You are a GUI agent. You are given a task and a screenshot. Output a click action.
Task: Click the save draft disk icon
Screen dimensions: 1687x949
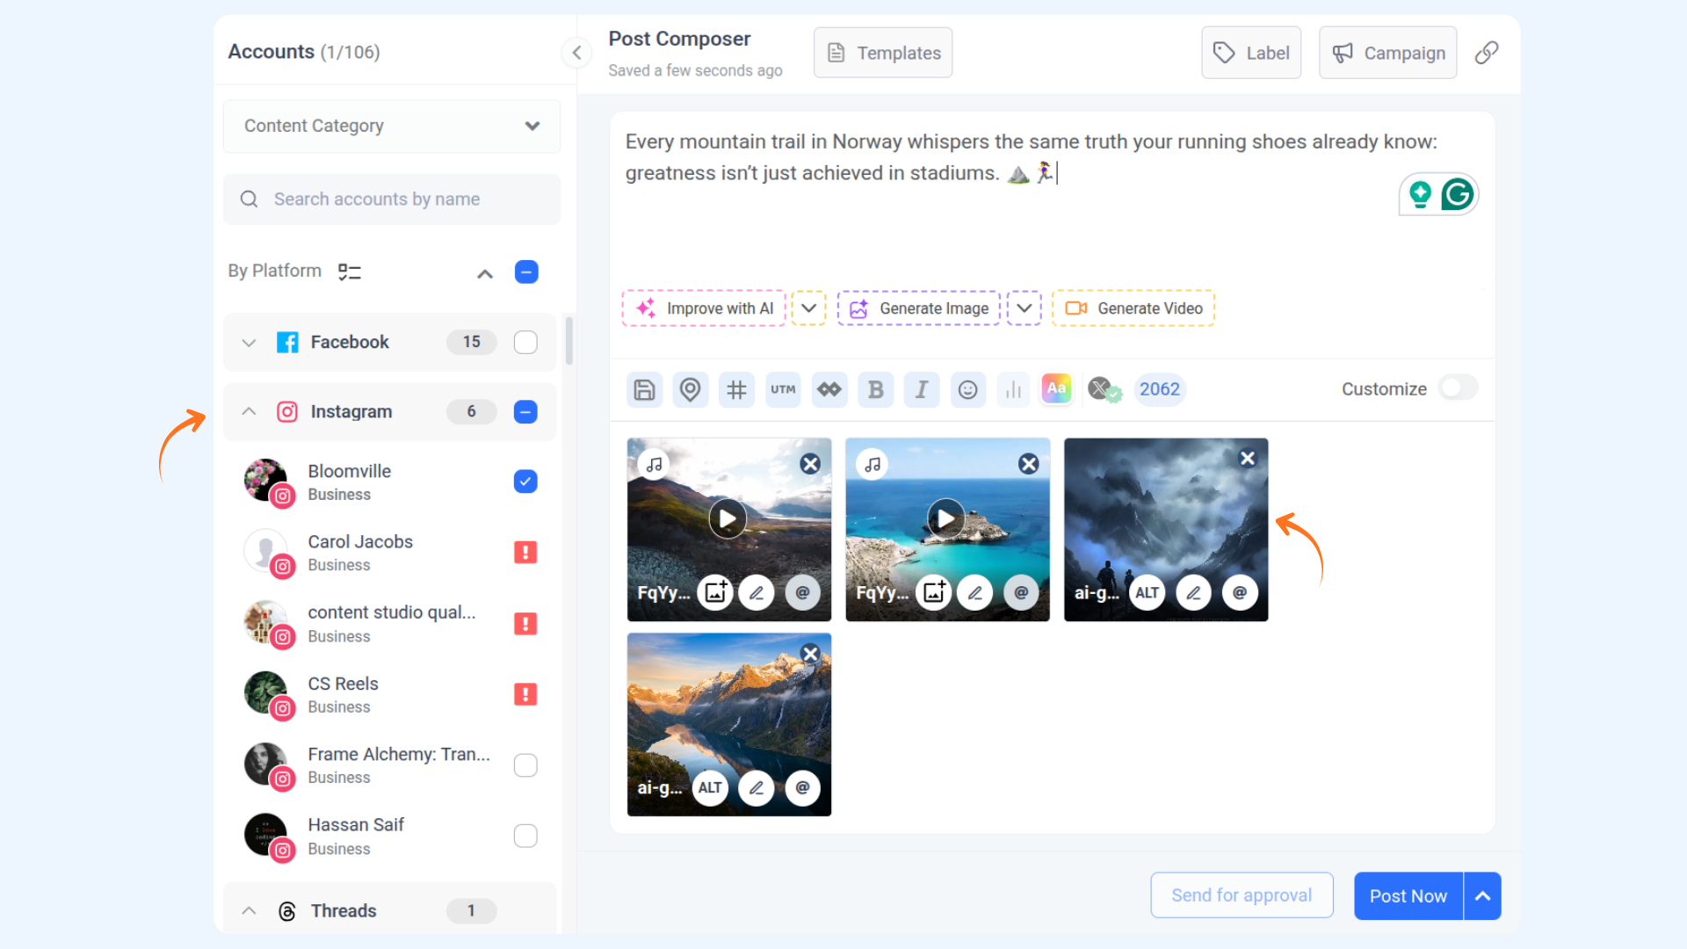click(x=644, y=389)
